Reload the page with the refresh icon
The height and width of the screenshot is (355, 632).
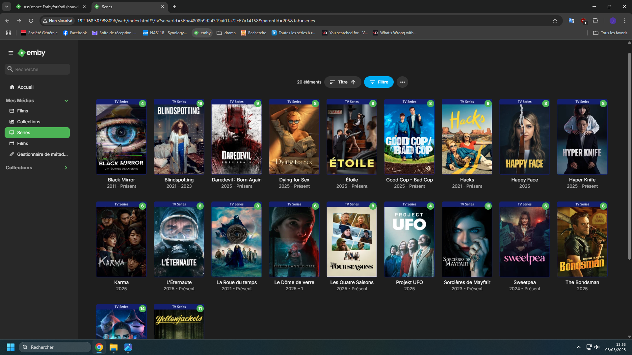pos(31,21)
